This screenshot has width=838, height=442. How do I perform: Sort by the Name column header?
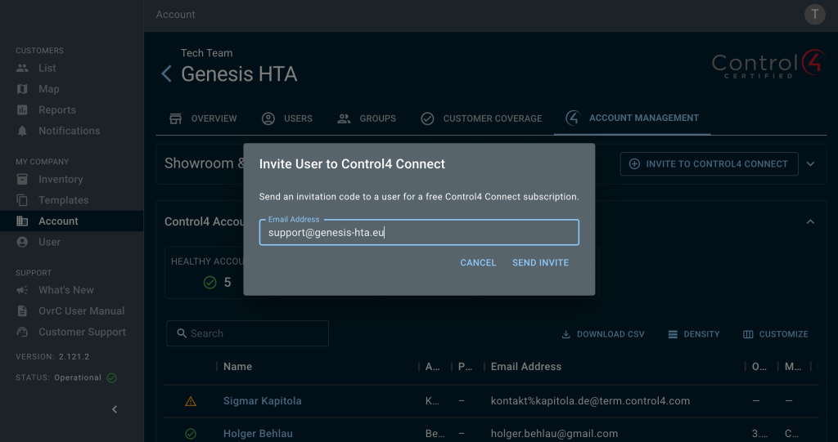click(238, 367)
